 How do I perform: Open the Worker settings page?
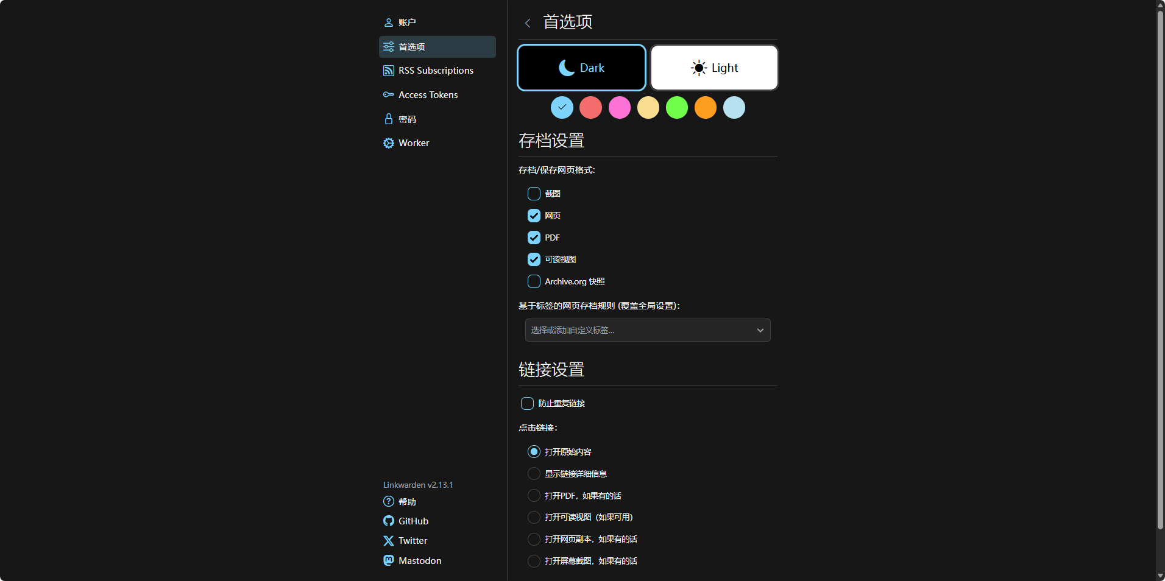click(437, 143)
